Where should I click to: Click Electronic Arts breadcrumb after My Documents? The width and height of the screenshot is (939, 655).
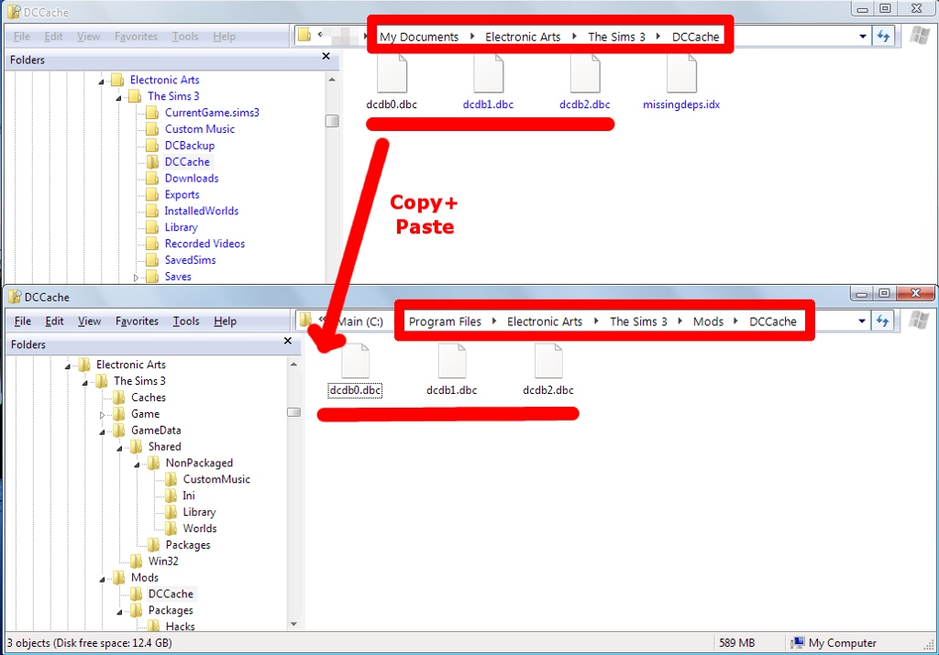[523, 37]
